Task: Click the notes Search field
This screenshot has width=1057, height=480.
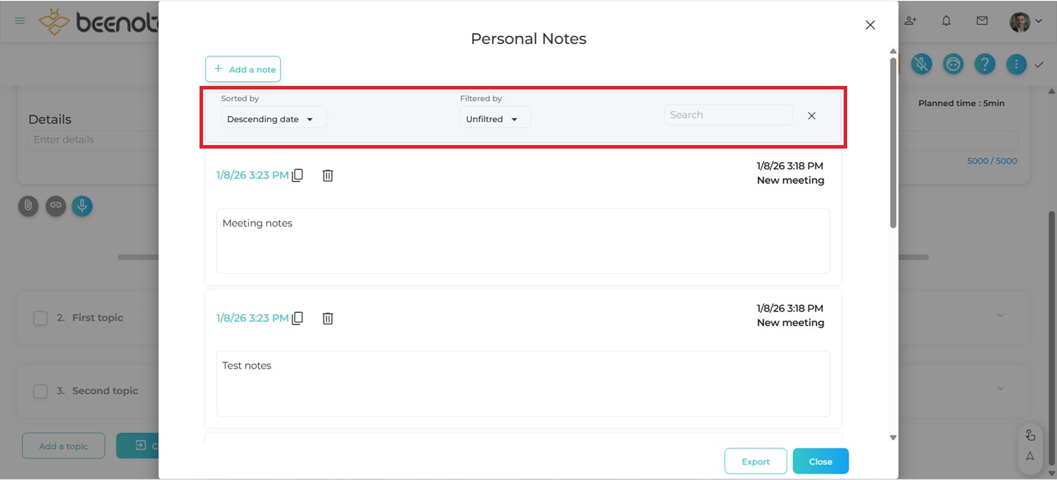Action: (727, 115)
